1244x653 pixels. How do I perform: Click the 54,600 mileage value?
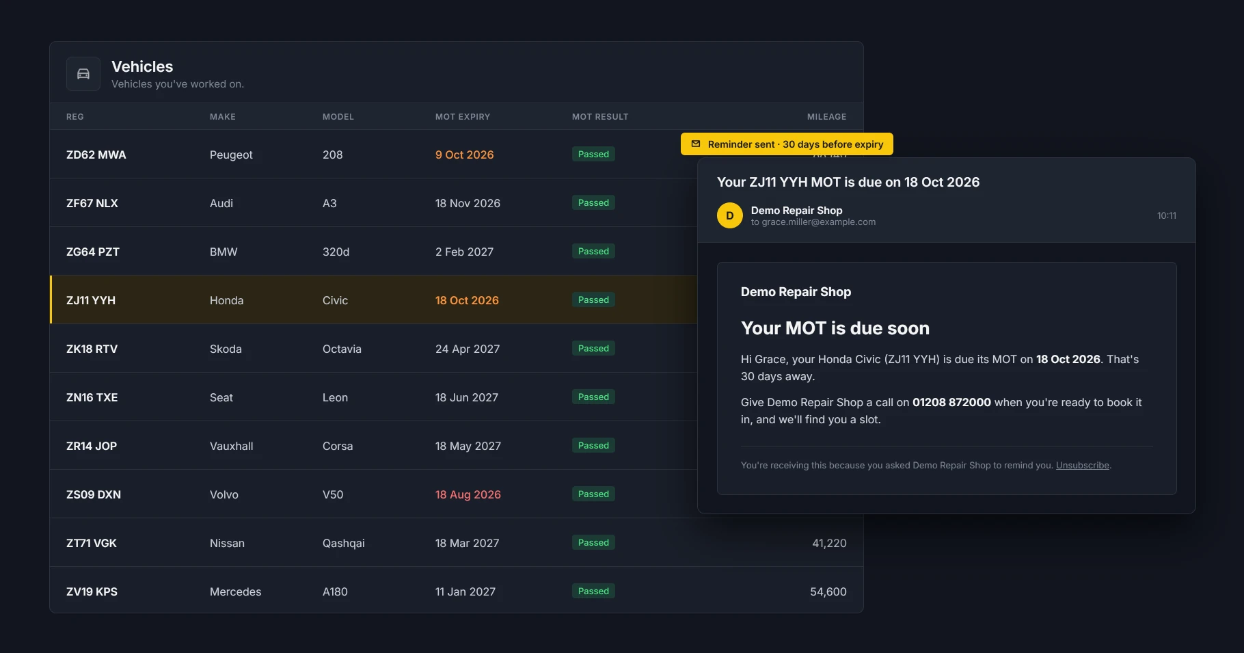(828, 591)
